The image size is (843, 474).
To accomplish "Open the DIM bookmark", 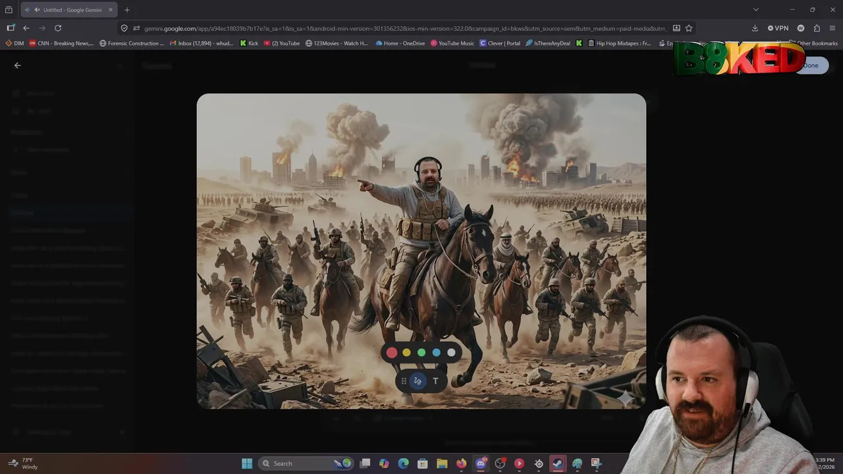I will [14, 43].
